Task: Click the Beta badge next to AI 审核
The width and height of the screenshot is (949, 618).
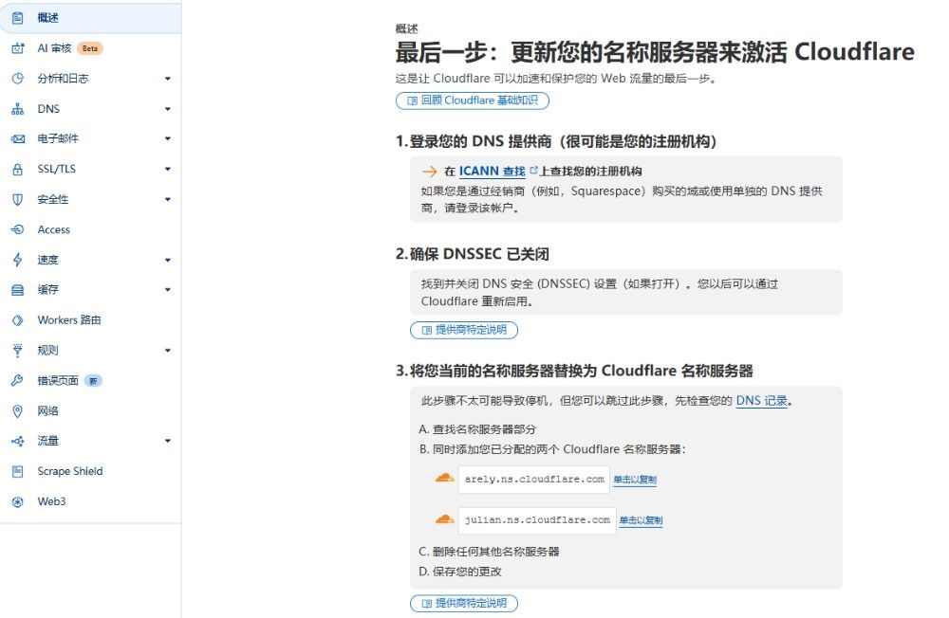Action: pos(90,48)
